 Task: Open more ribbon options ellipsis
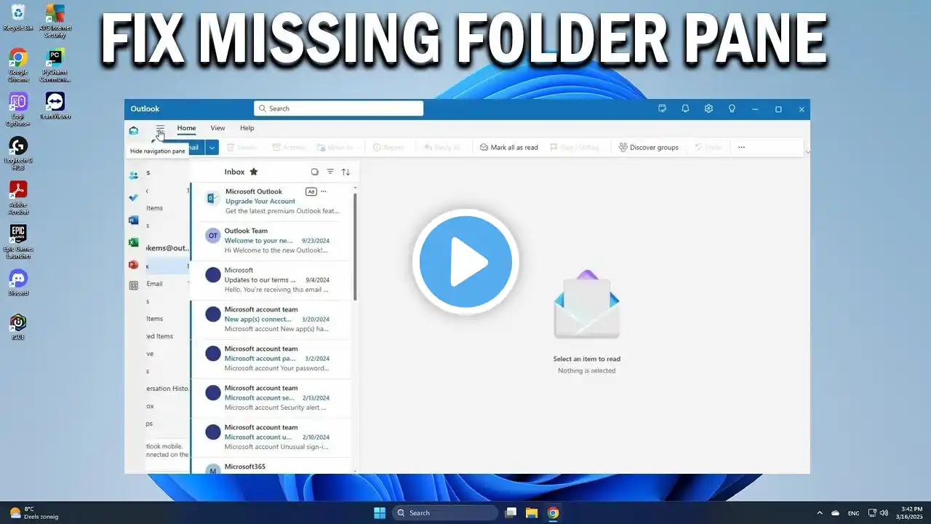[x=741, y=147]
